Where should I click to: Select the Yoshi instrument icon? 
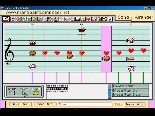coord(24,19)
